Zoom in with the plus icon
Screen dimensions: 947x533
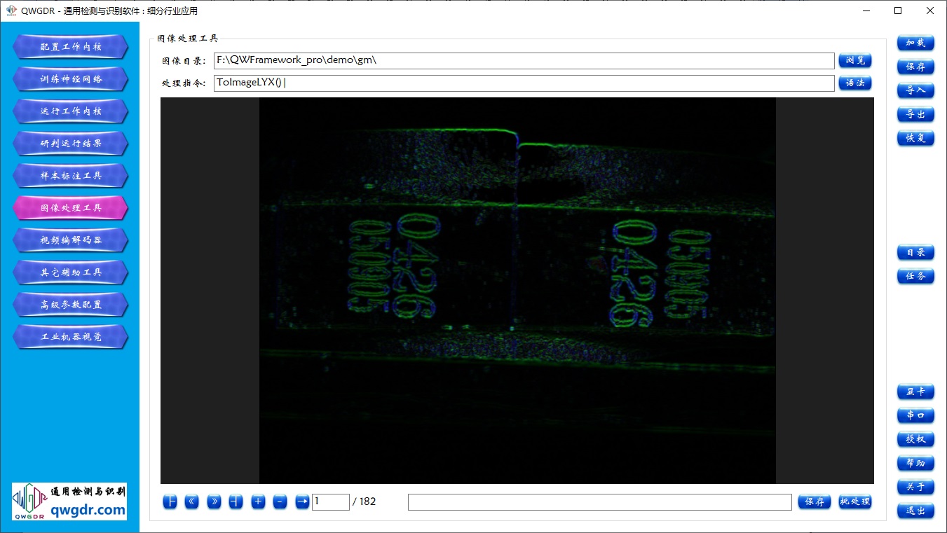point(258,501)
